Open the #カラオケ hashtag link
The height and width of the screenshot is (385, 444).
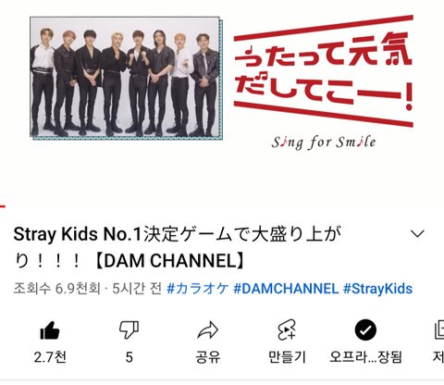(x=198, y=289)
